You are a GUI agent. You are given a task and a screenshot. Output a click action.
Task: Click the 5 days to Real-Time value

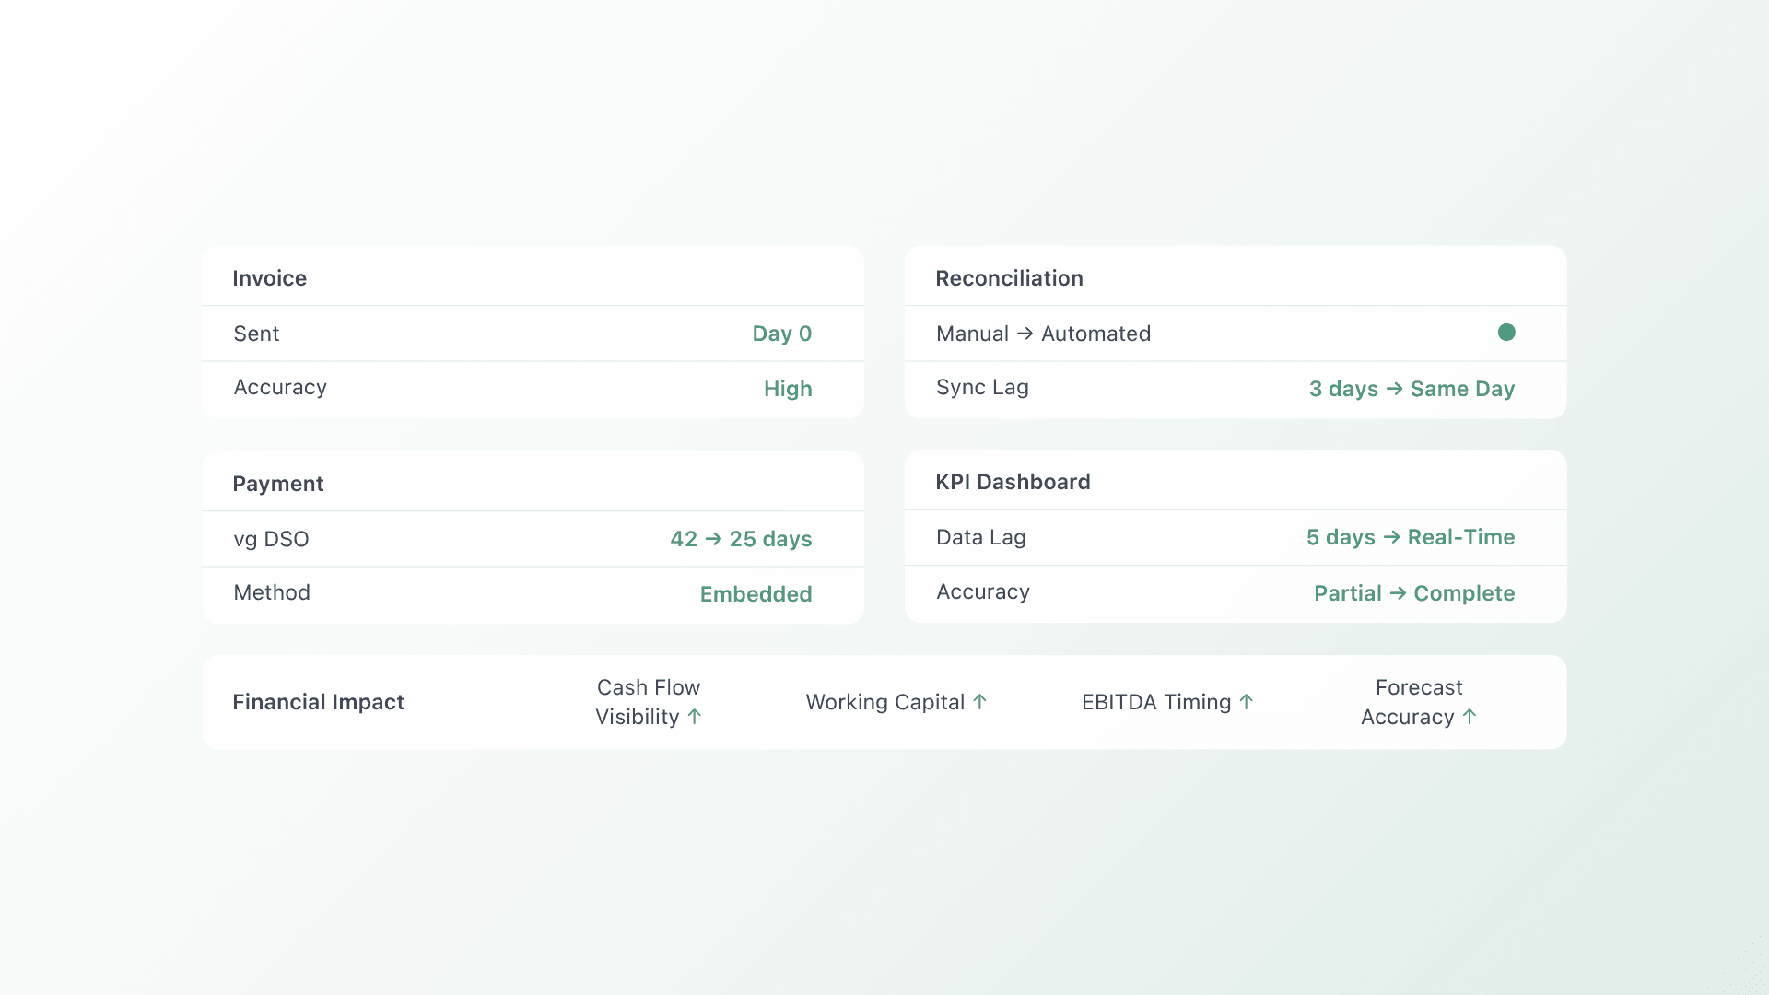[1410, 537]
